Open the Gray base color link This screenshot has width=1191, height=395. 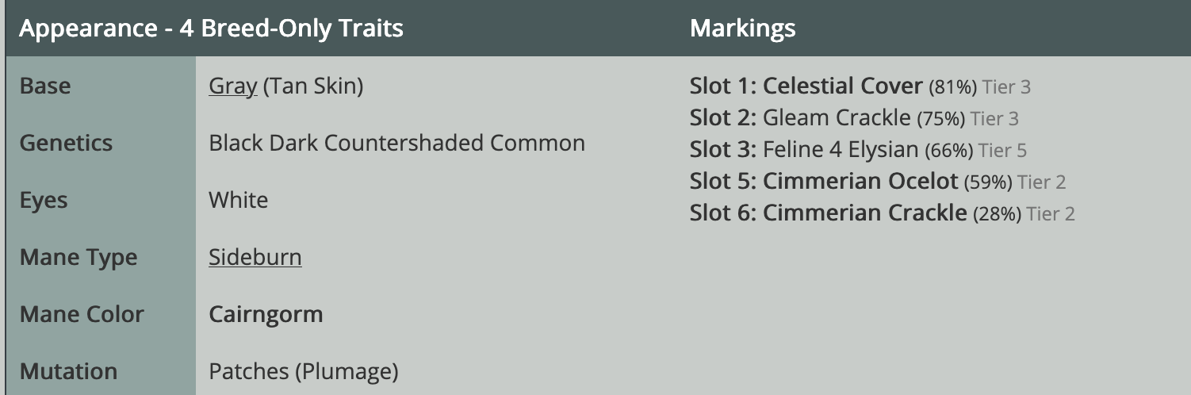point(232,86)
